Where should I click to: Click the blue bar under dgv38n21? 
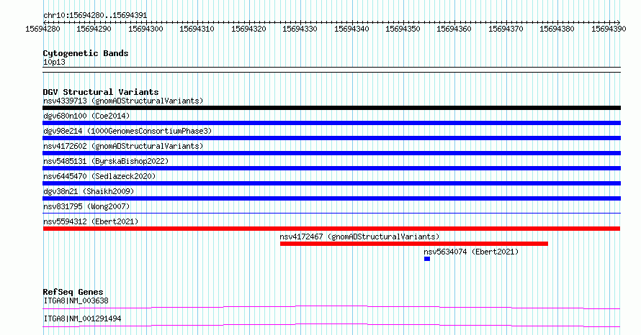(331, 198)
